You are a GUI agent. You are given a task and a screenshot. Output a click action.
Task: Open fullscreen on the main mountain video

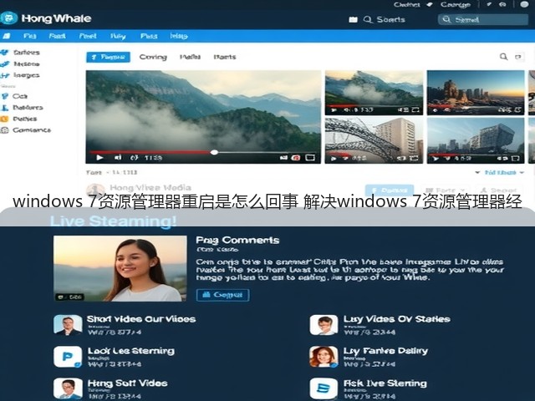(310, 158)
